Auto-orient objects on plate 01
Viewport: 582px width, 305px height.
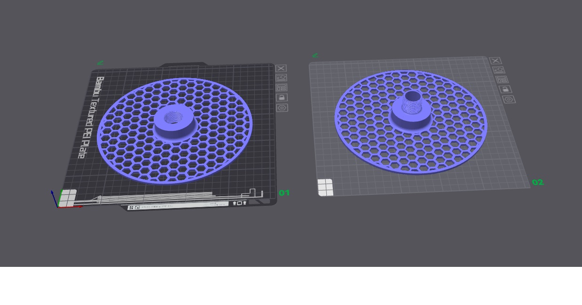click(x=281, y=78)
